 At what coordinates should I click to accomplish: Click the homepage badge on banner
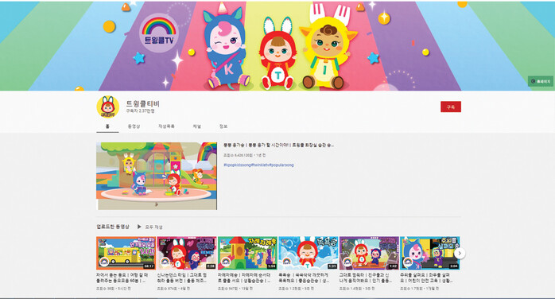tap(541, 81)
